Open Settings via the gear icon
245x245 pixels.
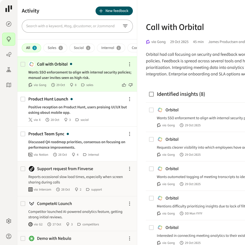8,221
